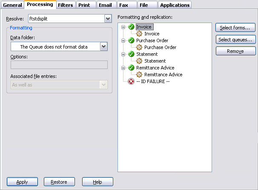This screenshot has height=190, width=258.
Task: Click the green checkmark icon beside Purchase Order
Action: (x=131, y=40)
